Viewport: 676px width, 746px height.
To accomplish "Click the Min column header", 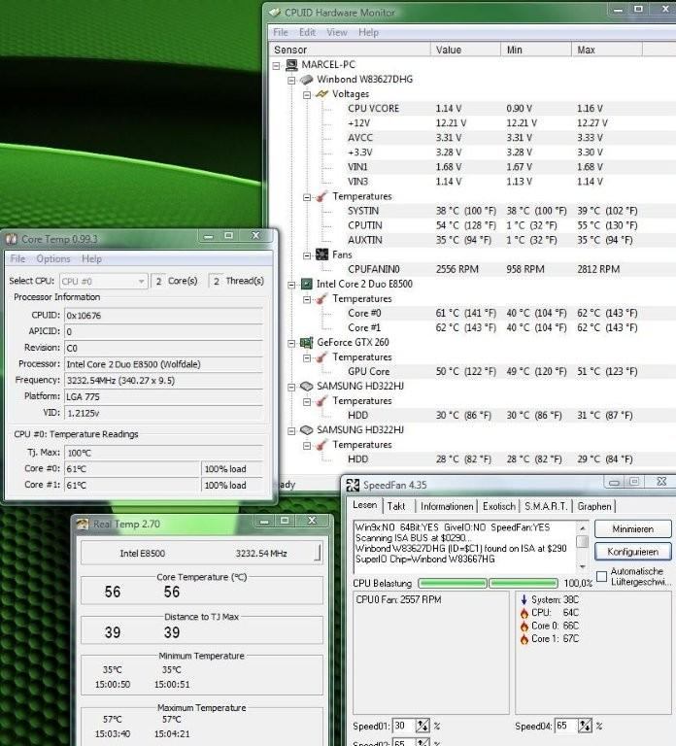I will coord(536,50).
